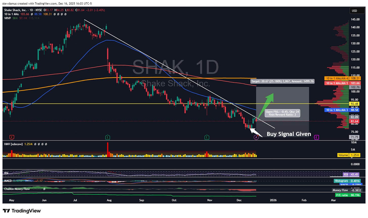Click the Oct label on time axis
This screenshot has width=368, height=218.
[x=174, y=200]
